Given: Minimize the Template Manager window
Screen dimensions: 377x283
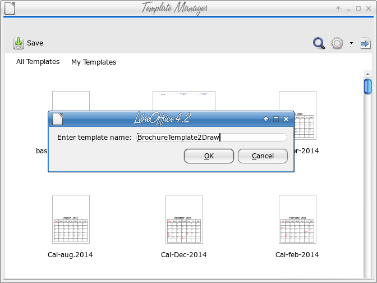Looking at the screenshot, I should click(x=348, y=9).
